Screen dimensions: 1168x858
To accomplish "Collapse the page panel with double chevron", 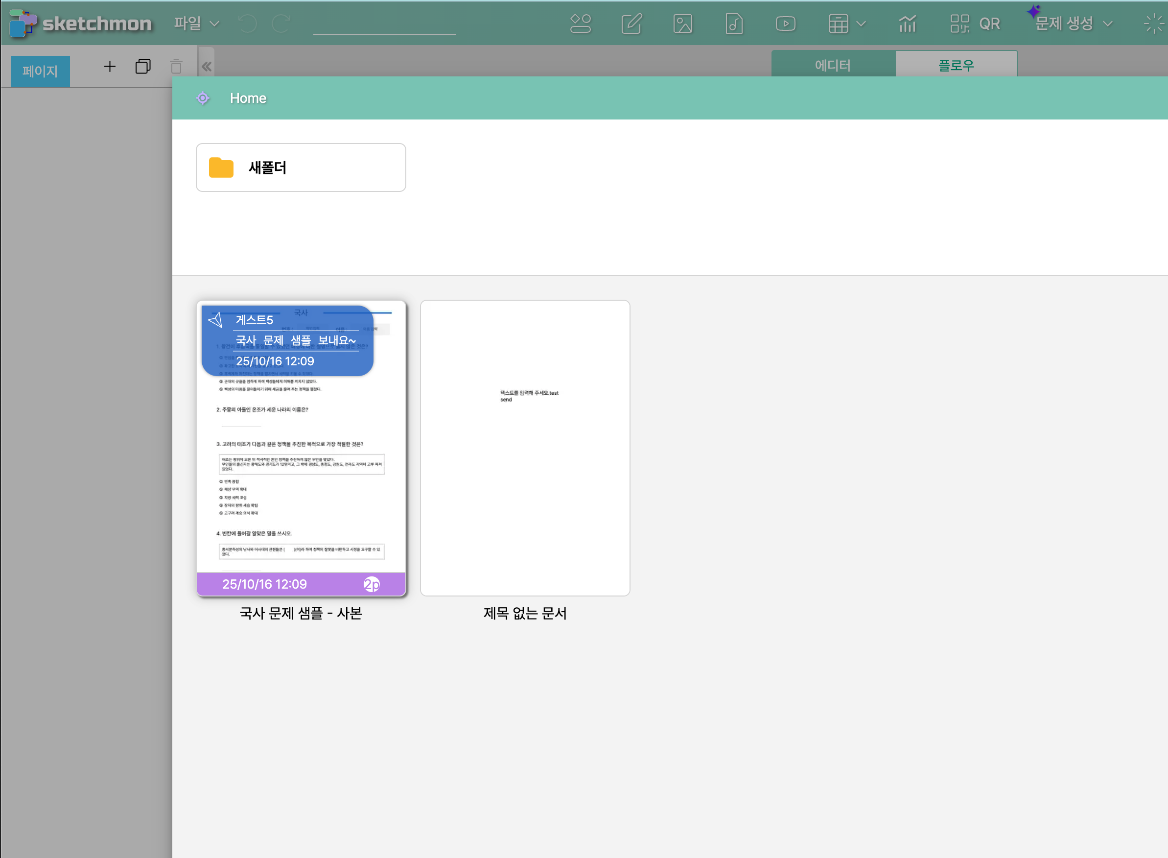I will pyautogui.click(x=207, y=67).
